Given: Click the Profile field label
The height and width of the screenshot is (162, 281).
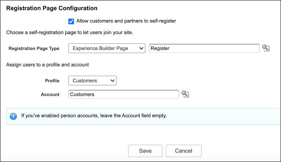Looking at the screenshot, I should (52, 81).
